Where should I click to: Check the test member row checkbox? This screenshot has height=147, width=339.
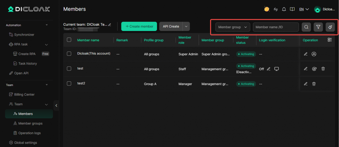[69, 69]
